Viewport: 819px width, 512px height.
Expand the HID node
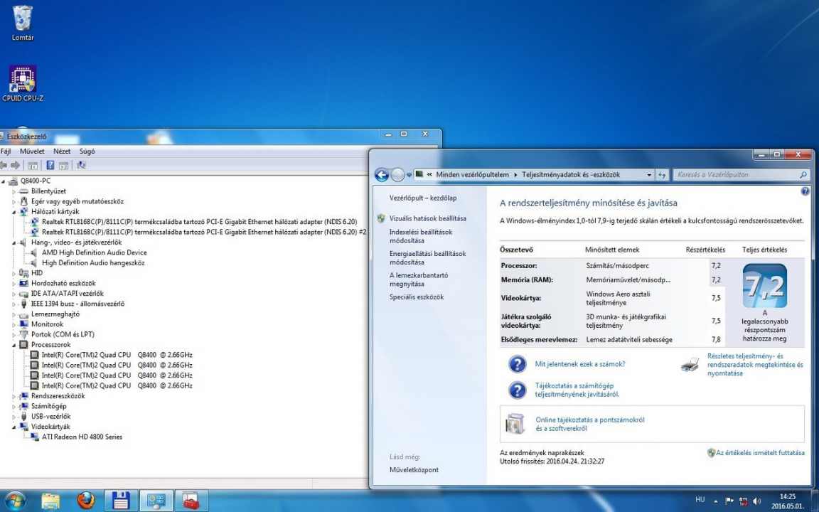14,273
